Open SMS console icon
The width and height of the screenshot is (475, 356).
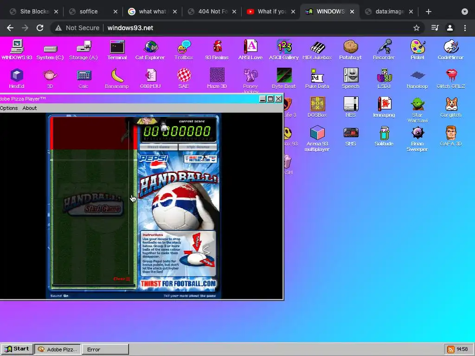click(x=351, y=136)
